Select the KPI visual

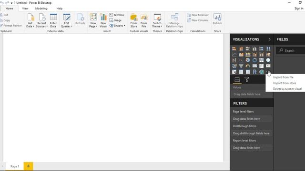pos(268,66)
